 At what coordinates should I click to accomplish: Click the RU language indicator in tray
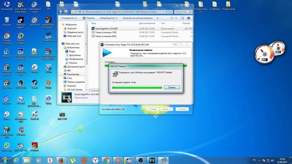point(255,160)
